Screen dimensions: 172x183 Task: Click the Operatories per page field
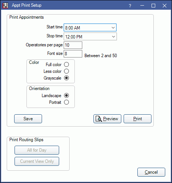tap(73, 45)
